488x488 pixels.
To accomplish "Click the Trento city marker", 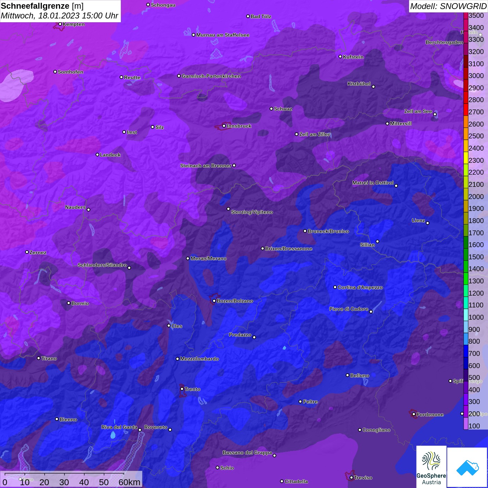I will pos(182,389).
